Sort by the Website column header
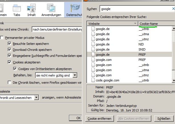This screenshot has width=175, height=124. (x=113, y=24)
